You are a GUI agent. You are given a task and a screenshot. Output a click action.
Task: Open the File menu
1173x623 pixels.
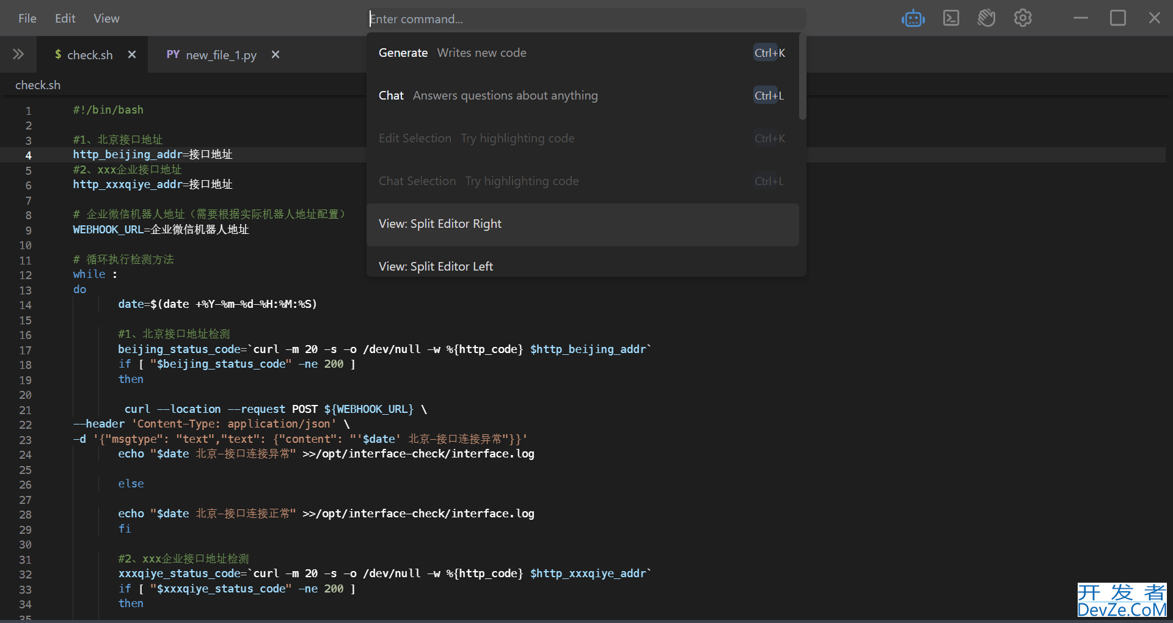click(x=27, y=18)
